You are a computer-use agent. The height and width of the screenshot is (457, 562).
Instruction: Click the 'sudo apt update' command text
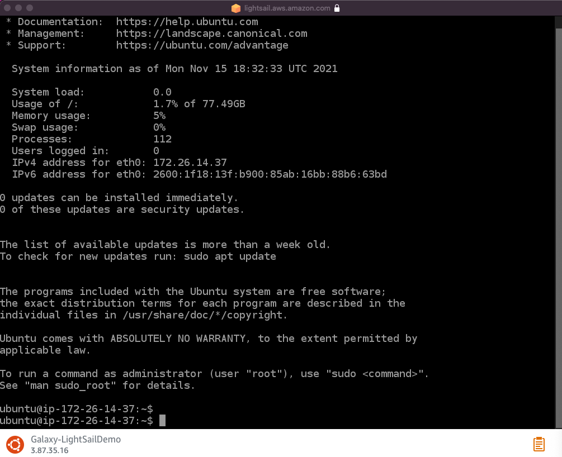tap(230, 256)
